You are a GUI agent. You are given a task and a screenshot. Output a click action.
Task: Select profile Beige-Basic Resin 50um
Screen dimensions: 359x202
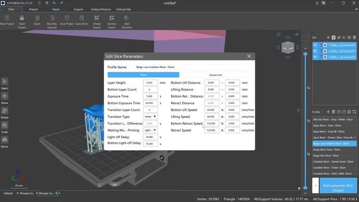(x=334, y=150)
